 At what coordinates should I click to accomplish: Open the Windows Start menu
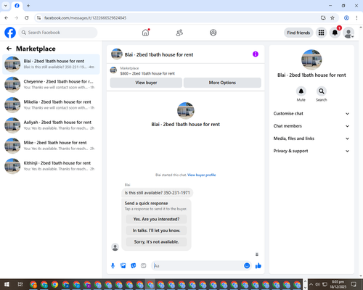pos(7,284)
